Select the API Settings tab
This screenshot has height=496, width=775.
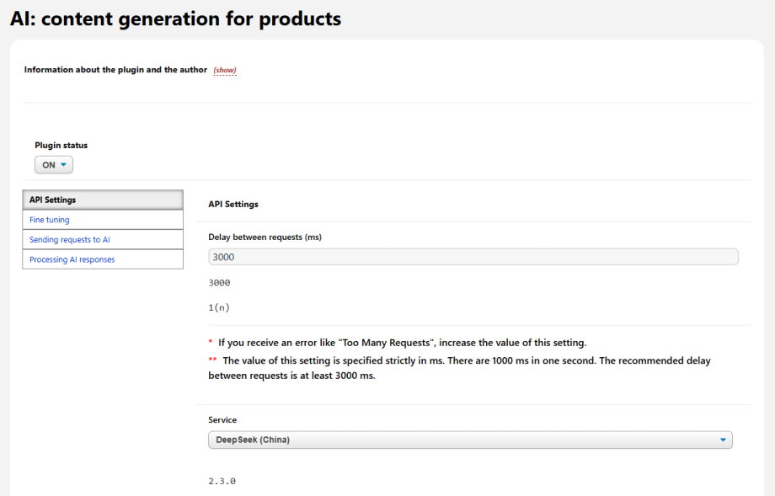(103, 200)
